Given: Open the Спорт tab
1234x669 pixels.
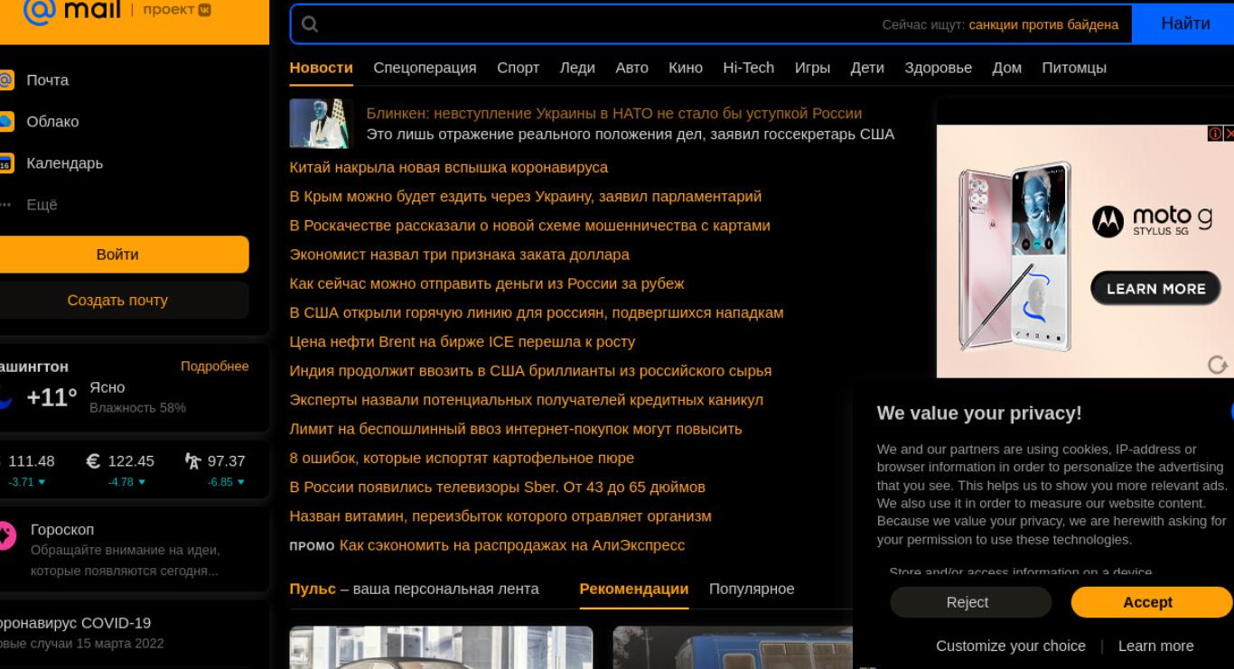Looking at the screenshot, I should [x=518, y=68].
